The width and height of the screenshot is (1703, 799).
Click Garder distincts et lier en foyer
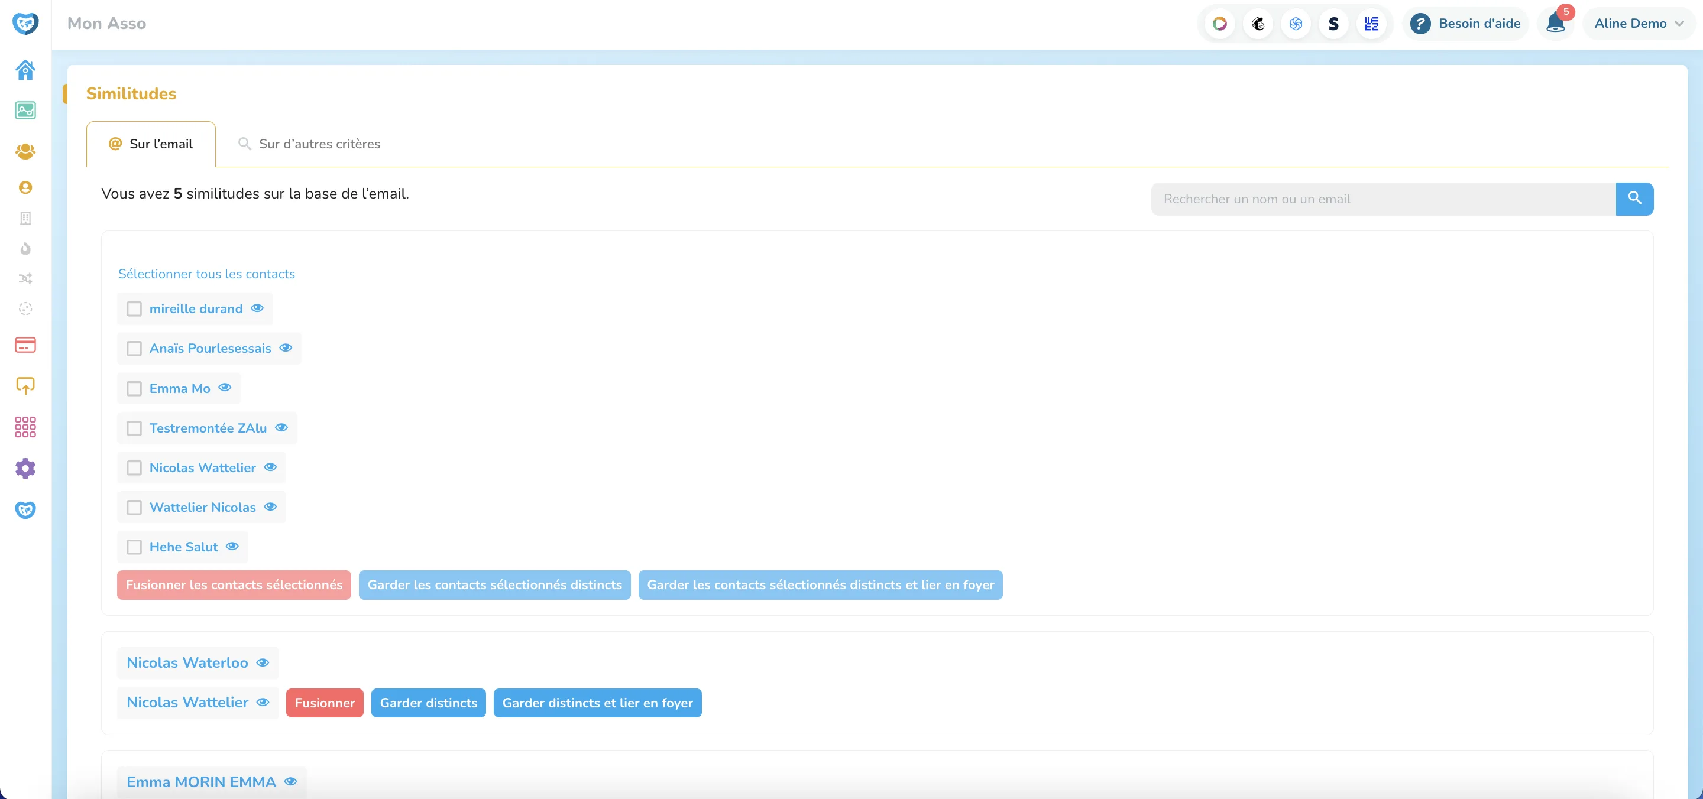[598, 703]
